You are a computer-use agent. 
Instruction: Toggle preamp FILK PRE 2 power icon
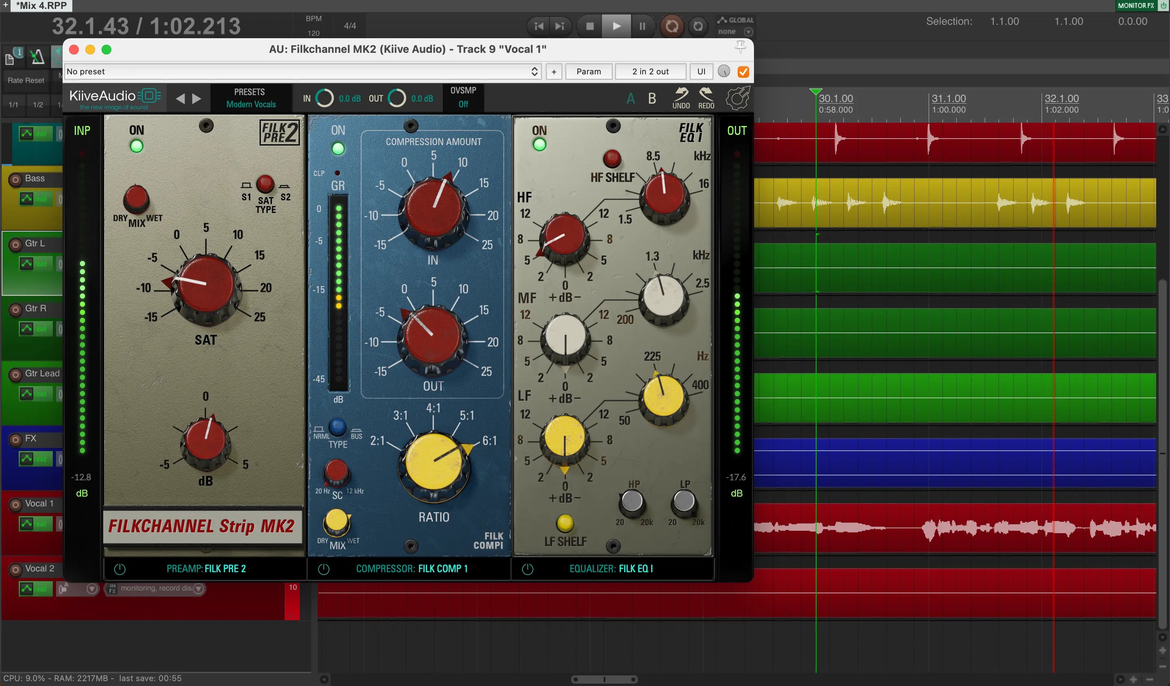(x=120, y=569)
